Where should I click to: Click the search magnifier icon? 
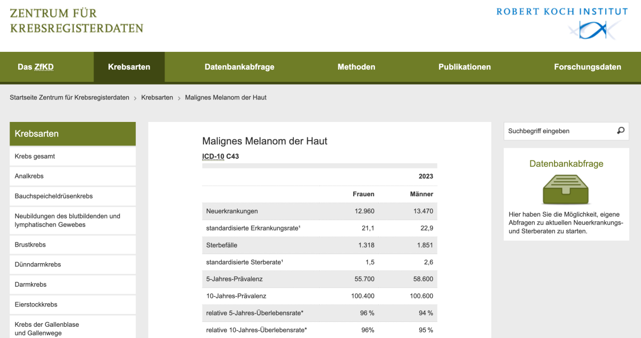tap(620, 130)
